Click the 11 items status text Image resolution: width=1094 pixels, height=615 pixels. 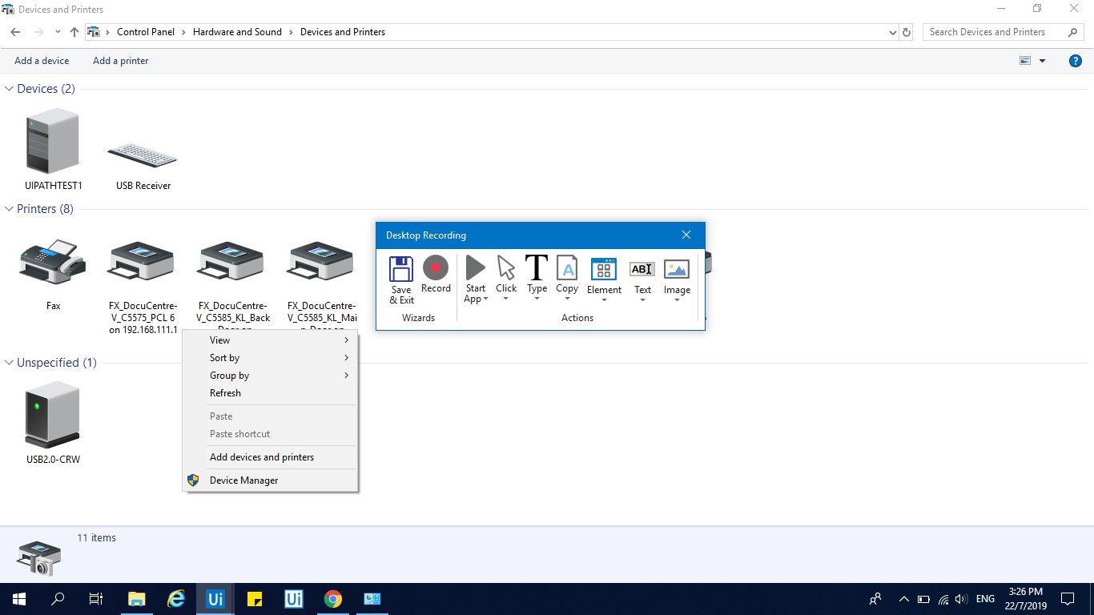coord(97,538)
